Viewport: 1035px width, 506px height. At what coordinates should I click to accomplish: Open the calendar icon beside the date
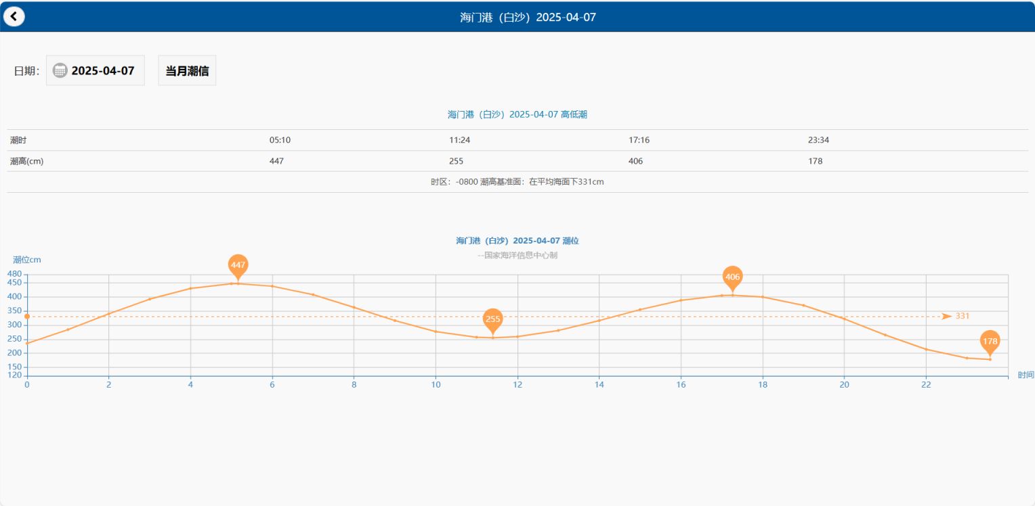60,70
